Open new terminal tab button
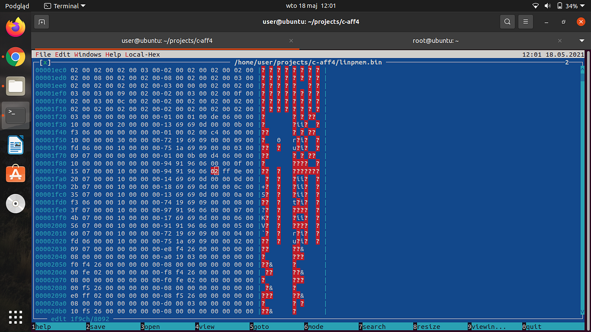 [x=42, y=22]
